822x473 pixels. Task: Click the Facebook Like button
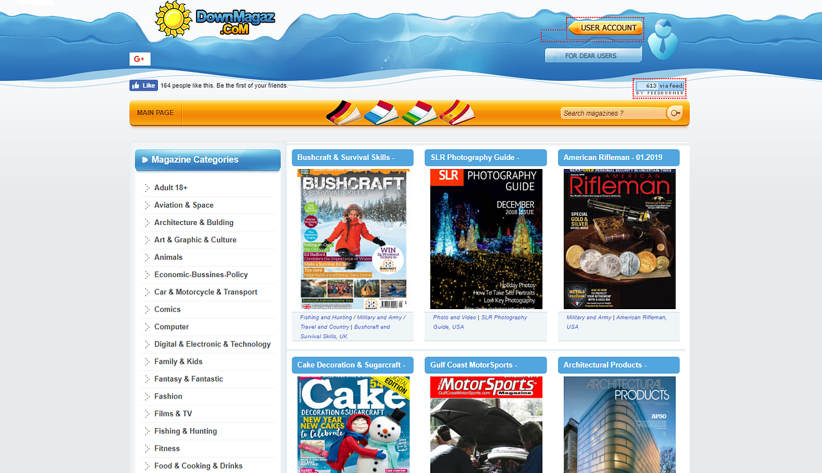pyautogui.click(x=144, y=85)
